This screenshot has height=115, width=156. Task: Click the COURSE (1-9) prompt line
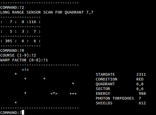[x=18, y=55]
